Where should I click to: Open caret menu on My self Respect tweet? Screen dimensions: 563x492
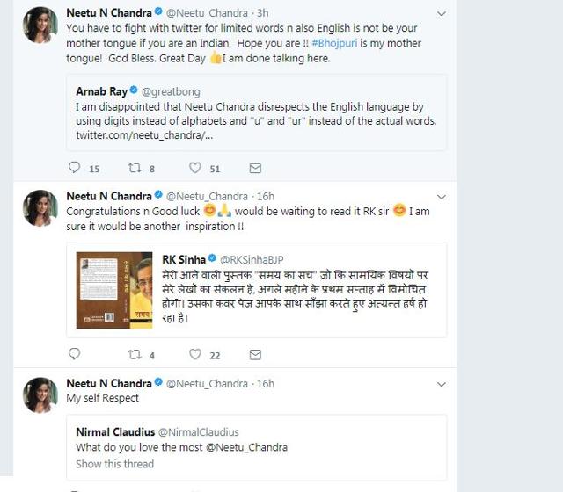coord(441,384)
